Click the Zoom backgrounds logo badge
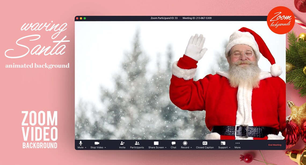 [x=281, y=20]
